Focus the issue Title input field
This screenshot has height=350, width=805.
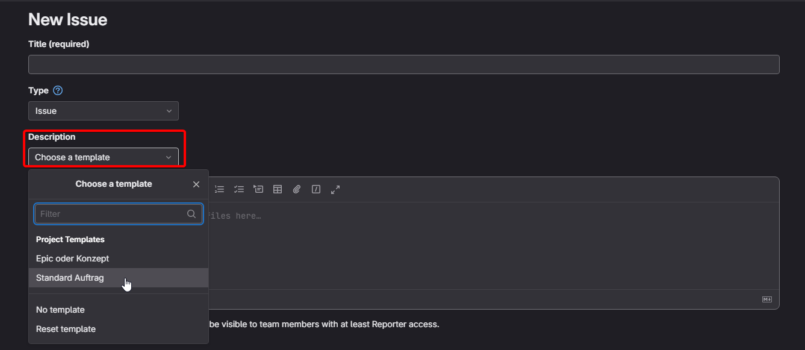click(x=403, y=64)
